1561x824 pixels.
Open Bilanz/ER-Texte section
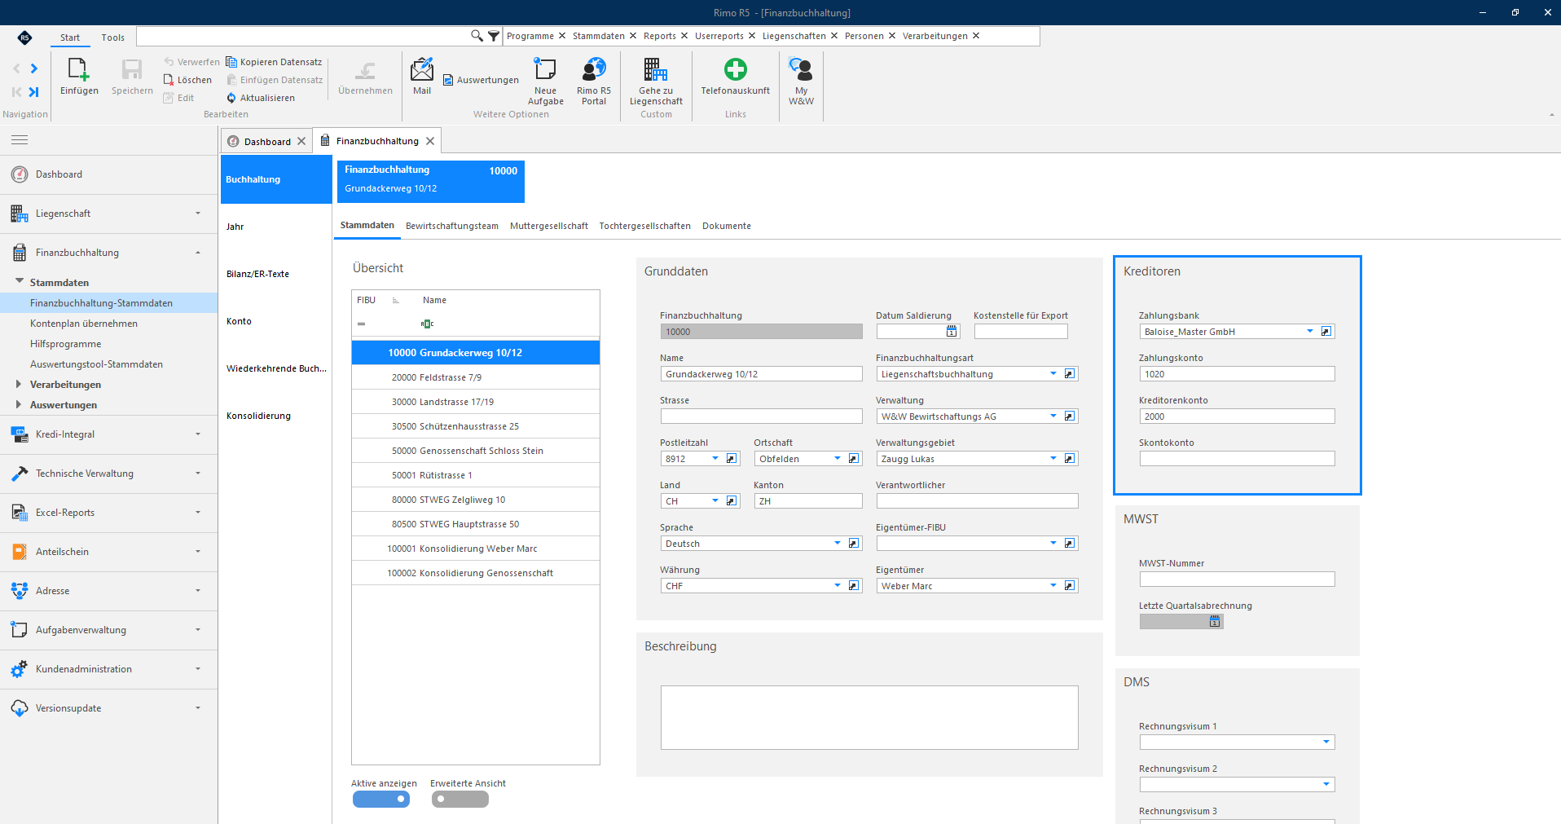pyautogui.click(x=257, y=274)
